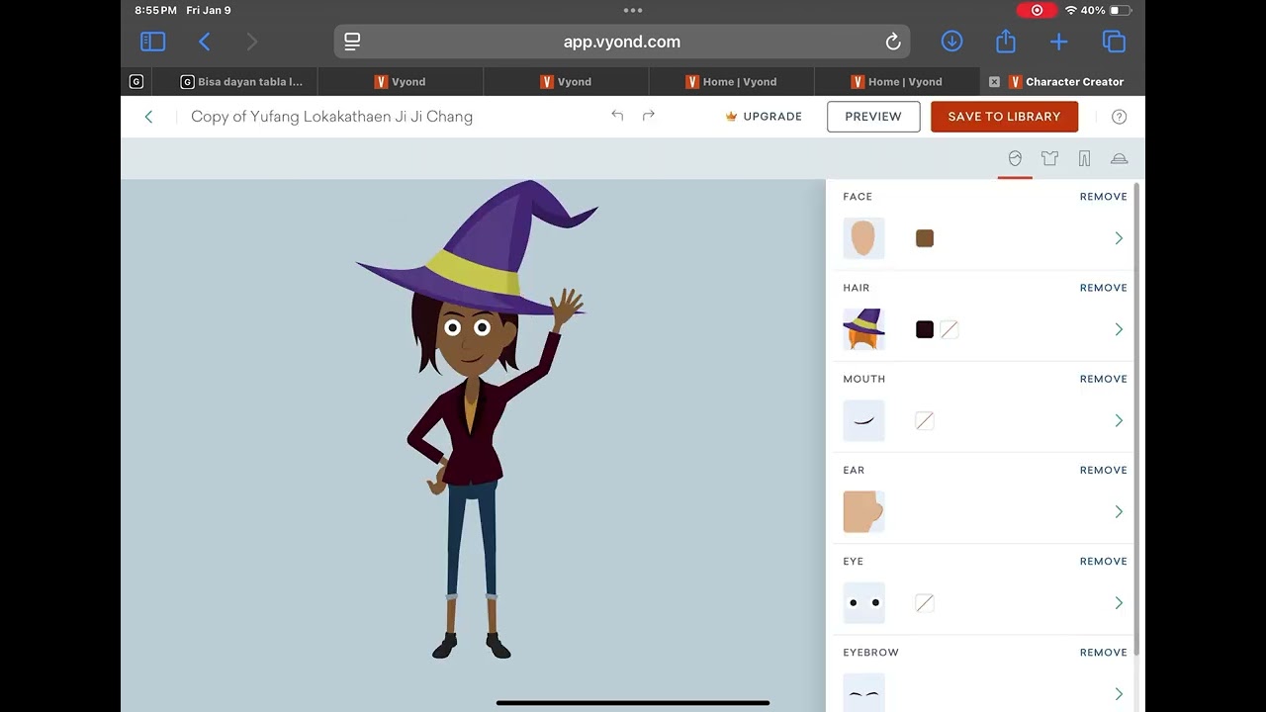Expand the Eyebrow options chevron
This screenshot has height=712, width=1266.
point(1119,693)
